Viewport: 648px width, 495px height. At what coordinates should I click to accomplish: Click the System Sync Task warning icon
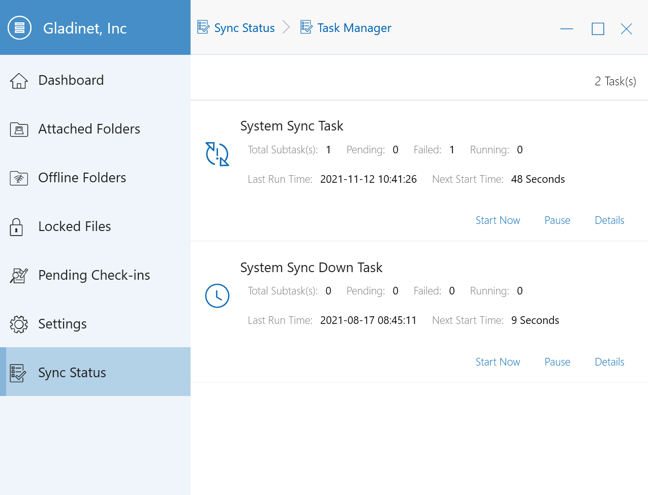click(217, 154)
